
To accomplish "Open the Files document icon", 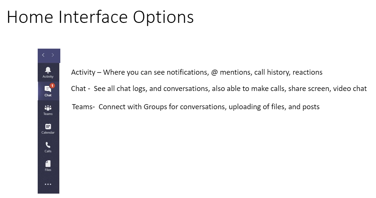I will 48,163.
